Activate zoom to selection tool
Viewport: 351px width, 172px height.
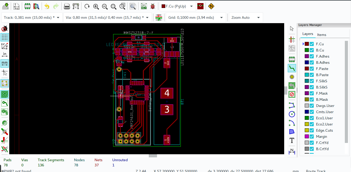[x=123, y=6]
